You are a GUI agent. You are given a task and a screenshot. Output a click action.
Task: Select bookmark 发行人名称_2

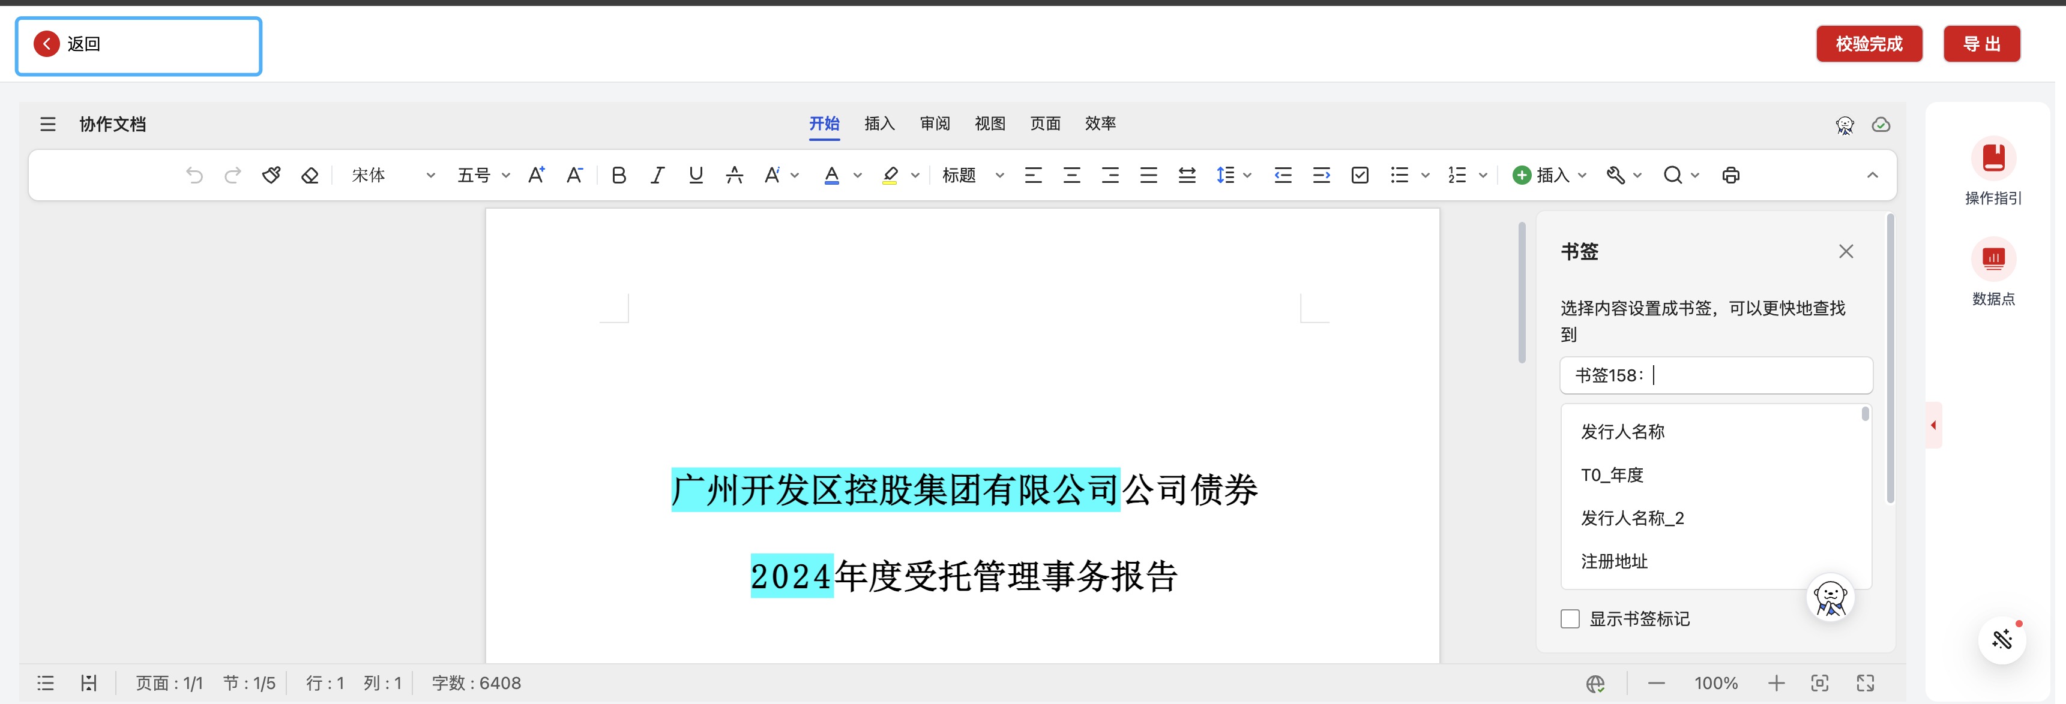pos(1632,518)
